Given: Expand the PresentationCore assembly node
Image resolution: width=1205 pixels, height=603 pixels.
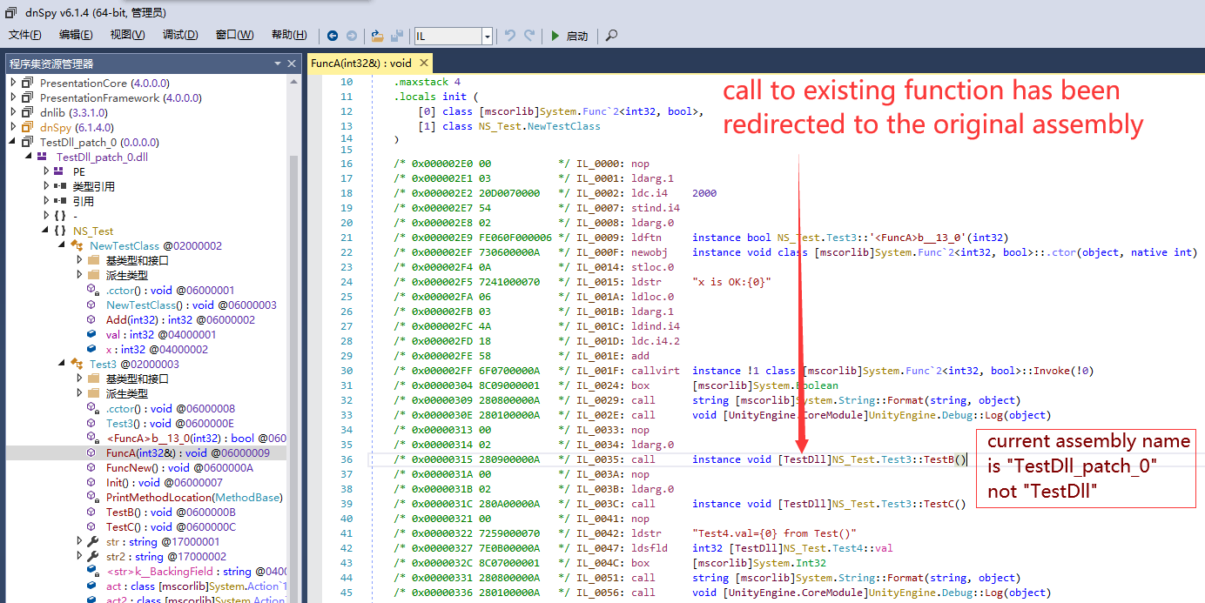Looking at the screenshot, I should [x=13, y=83].
